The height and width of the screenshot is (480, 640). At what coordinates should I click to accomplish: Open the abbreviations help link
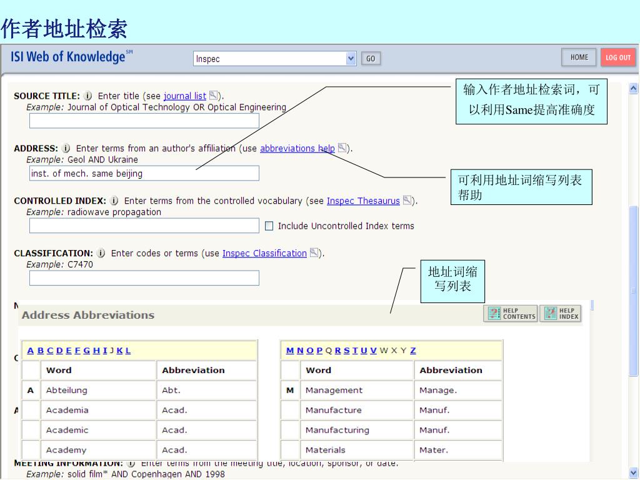297,148
